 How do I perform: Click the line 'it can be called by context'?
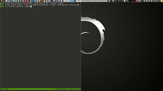(x=18, y=7)
